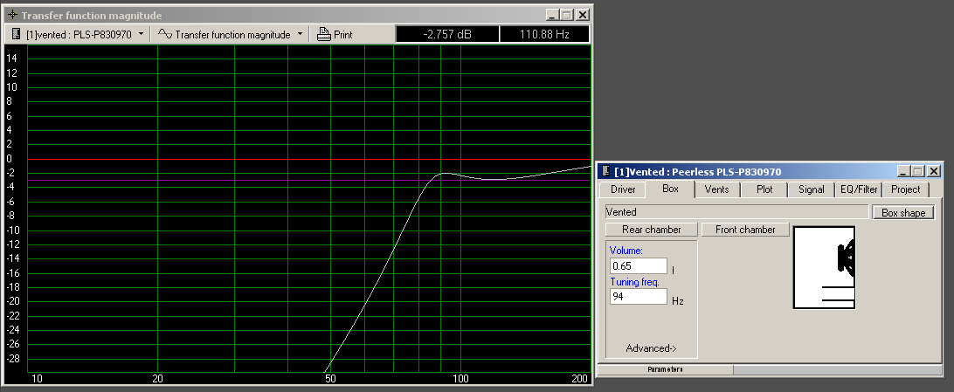This screenshot has height=392, width=954.
Task: Click the printer icon next to Print
Action: [323, 35]
